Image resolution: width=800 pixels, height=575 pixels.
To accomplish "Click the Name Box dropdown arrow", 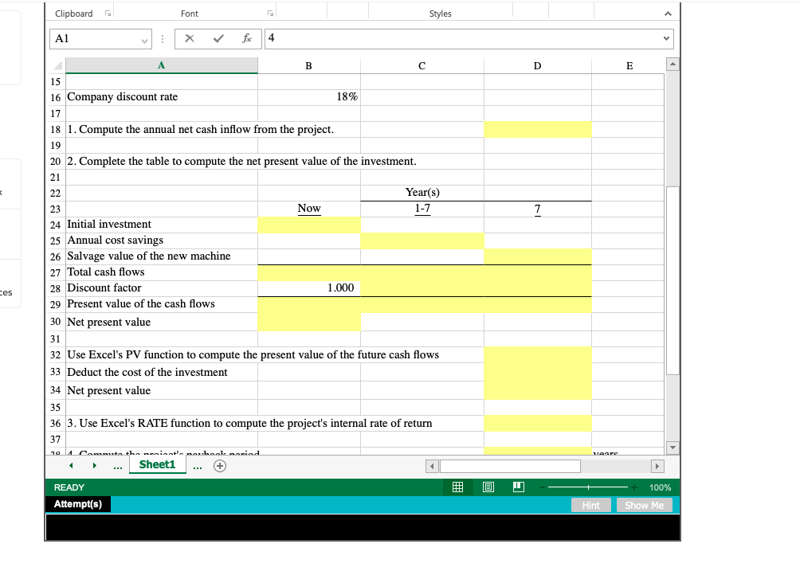I will [144, 38].
